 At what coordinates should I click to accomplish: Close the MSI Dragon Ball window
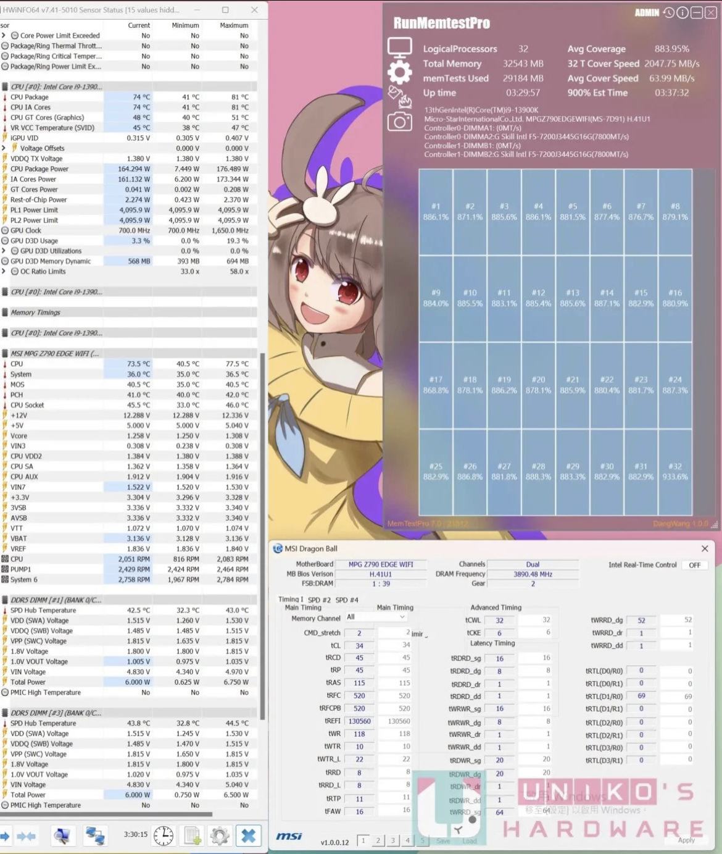tap(705, 548)
